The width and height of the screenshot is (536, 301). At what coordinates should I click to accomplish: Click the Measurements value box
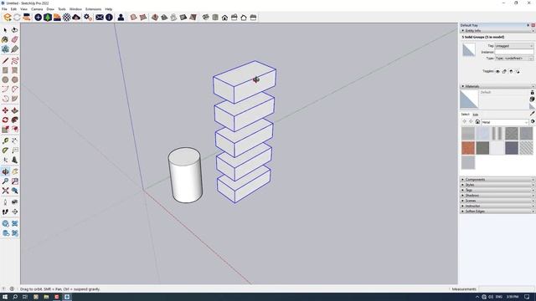(506, 289)
